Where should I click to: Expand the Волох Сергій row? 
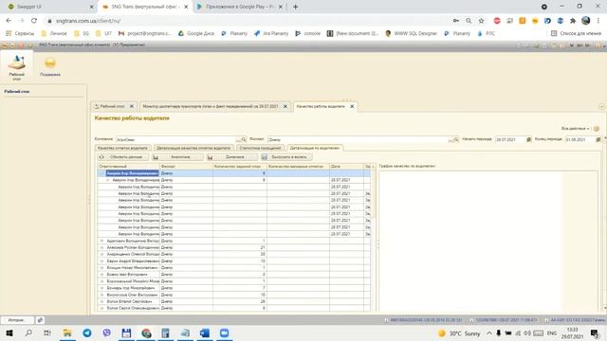tap(102, 308)
